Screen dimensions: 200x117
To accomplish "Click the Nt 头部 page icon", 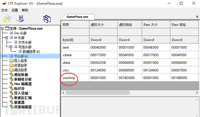I will point(11,37).
